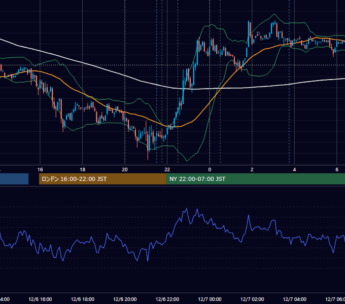Select the 12/6 22:00 date label

pos(167,299)
